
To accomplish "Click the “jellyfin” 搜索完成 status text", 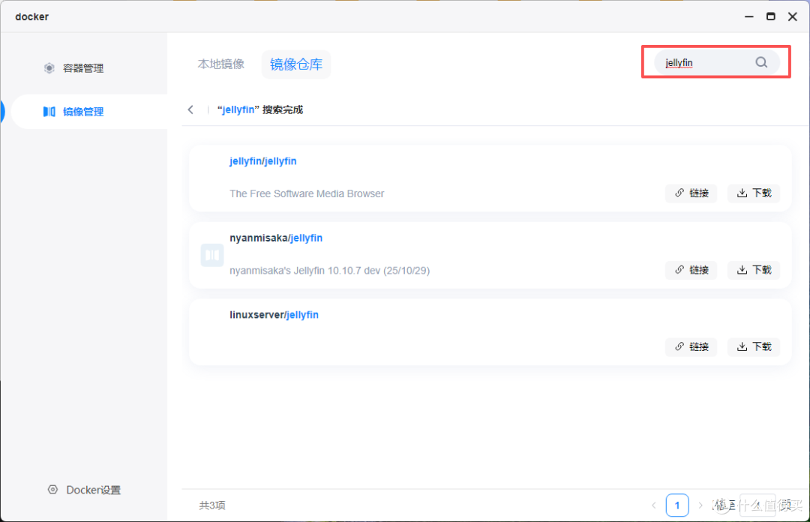I will click(x=259, y=109).
